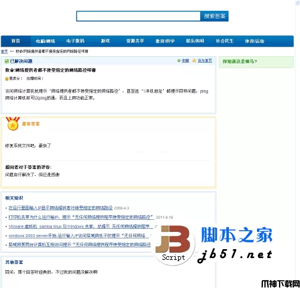Click the 收藏 link
The image size is (300, 288).
185,60
